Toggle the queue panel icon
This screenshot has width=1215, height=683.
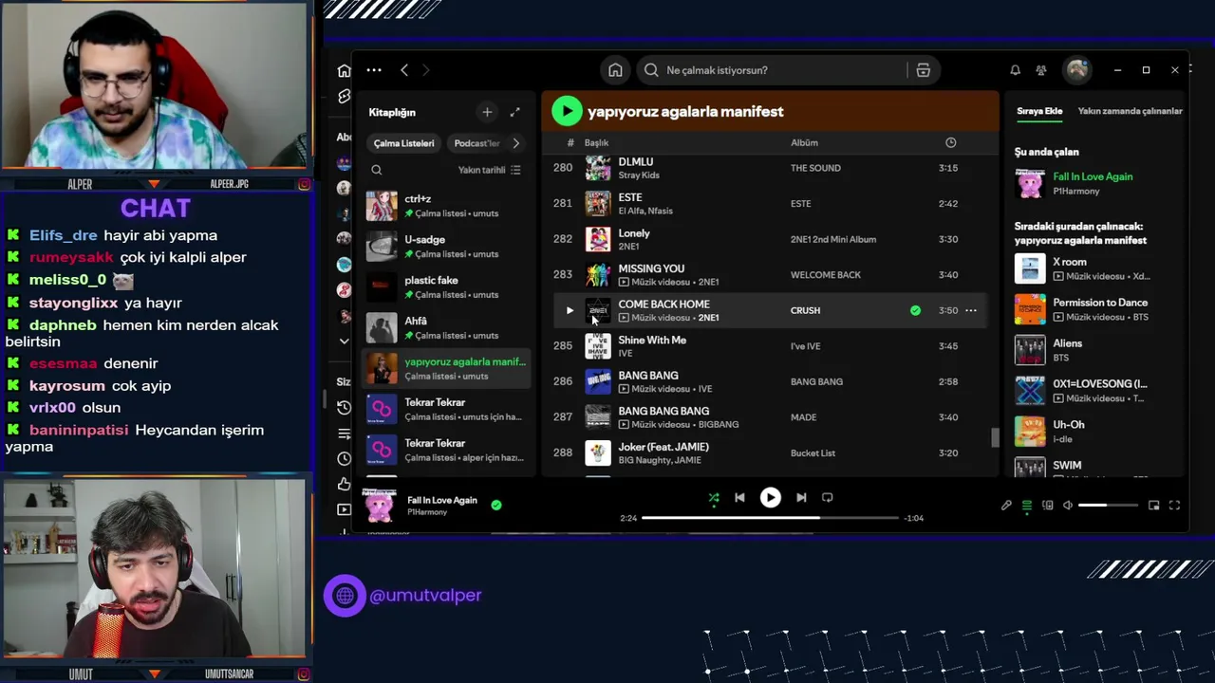(x=1027, y=506)
